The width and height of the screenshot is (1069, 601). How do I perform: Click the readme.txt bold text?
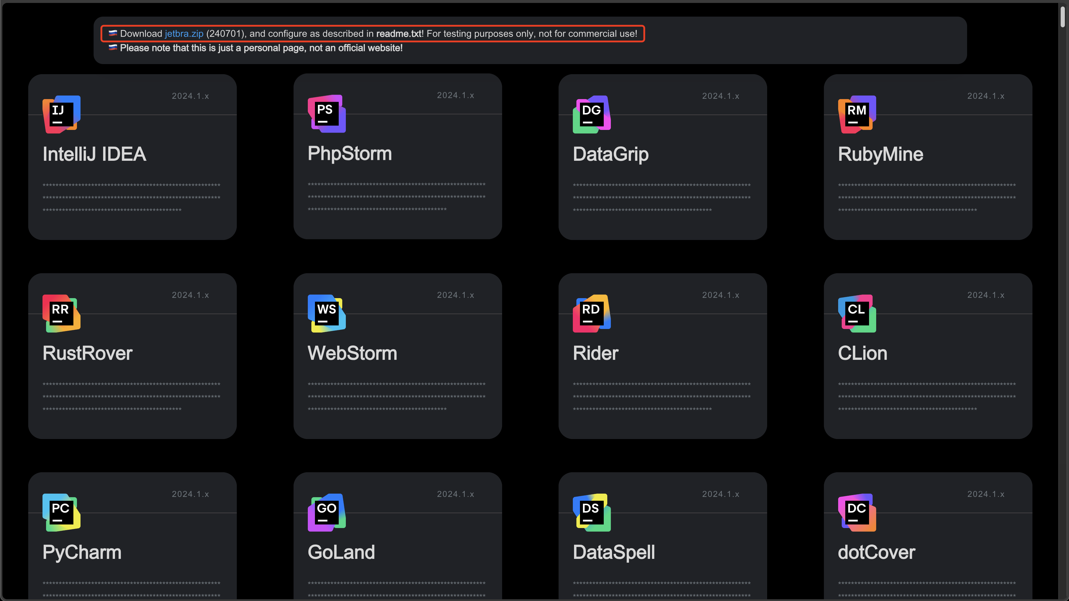click(399, 34)
